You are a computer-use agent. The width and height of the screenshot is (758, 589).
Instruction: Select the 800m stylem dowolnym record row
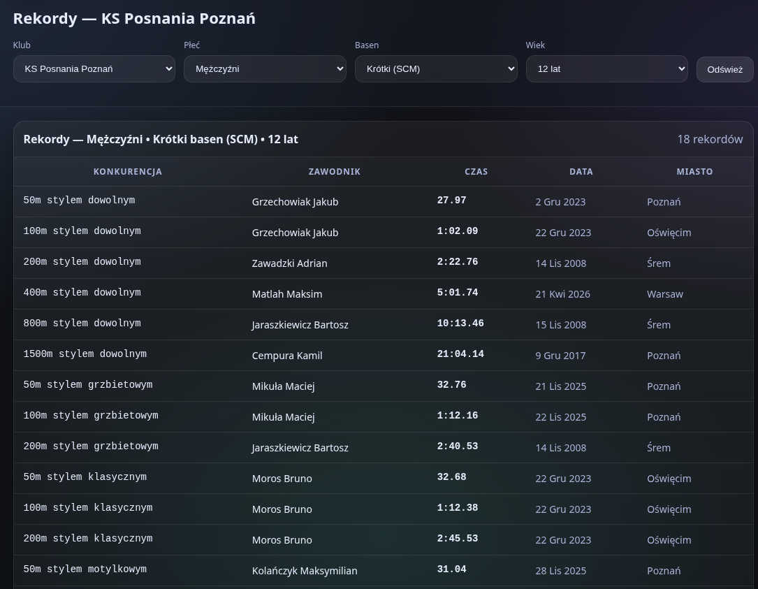pyautogui.click(x=384, y=324)
